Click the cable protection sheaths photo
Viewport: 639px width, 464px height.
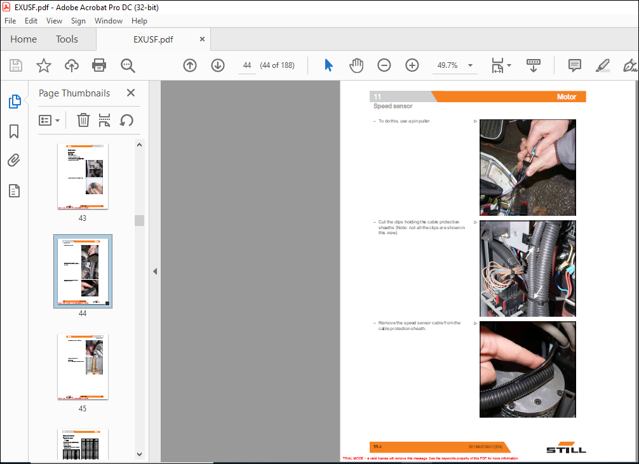pos(527,268)
